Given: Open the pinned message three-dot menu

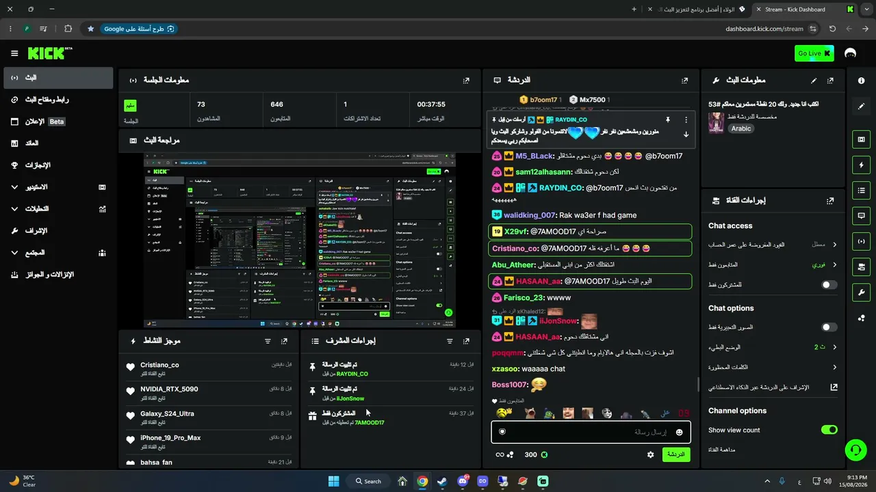Looking at the screenshot, I should (686, 120).
